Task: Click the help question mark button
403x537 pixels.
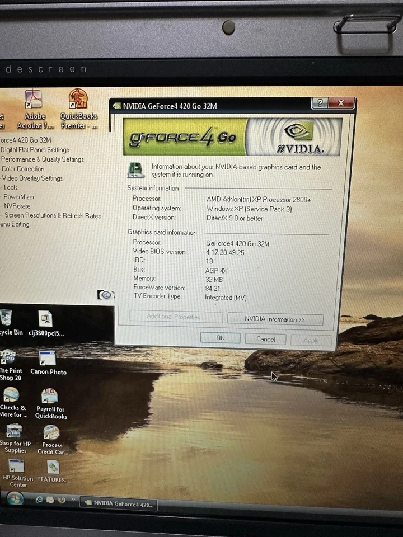Action: (x=320, y=103)
